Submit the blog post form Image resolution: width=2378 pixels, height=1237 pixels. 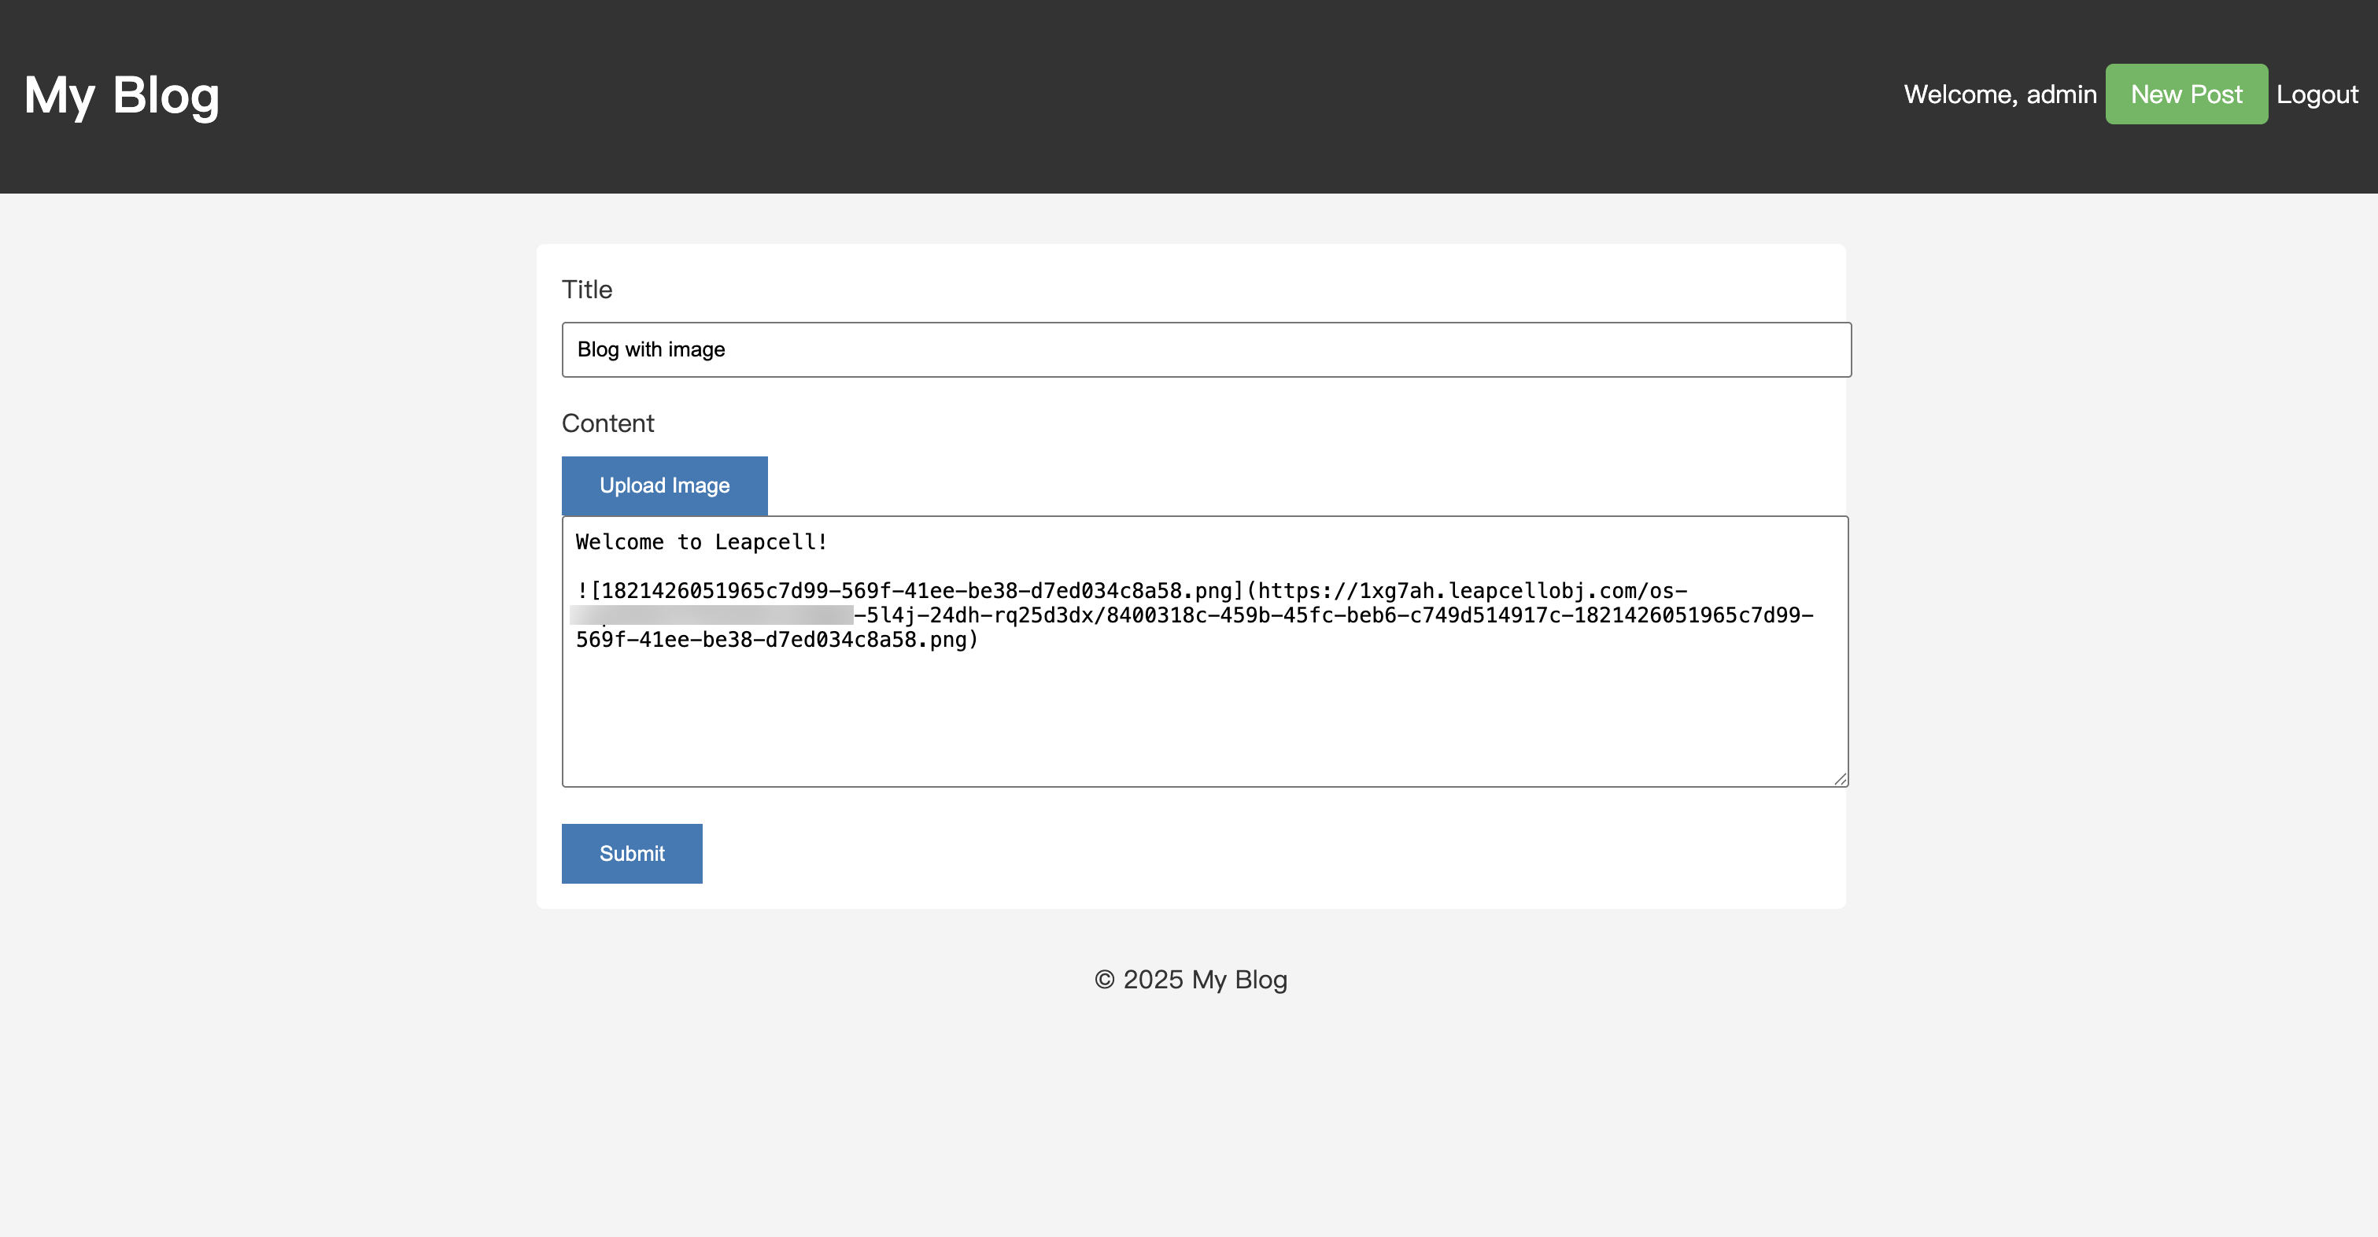click(631, 854)
